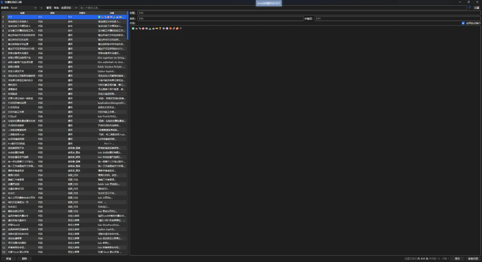Click the plus button beside the Excel dropdown

[x=41, y=7]
